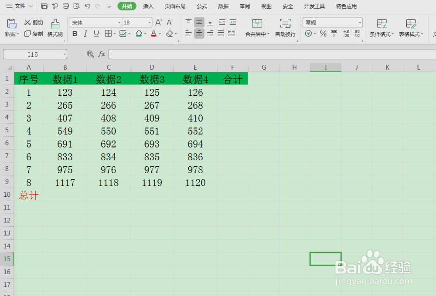
Task: Click the fx insert function icon
Action: point(102,54)
